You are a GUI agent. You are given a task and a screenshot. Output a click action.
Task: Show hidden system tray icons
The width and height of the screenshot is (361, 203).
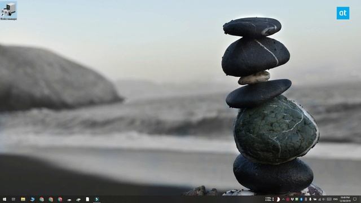point(283,199)
